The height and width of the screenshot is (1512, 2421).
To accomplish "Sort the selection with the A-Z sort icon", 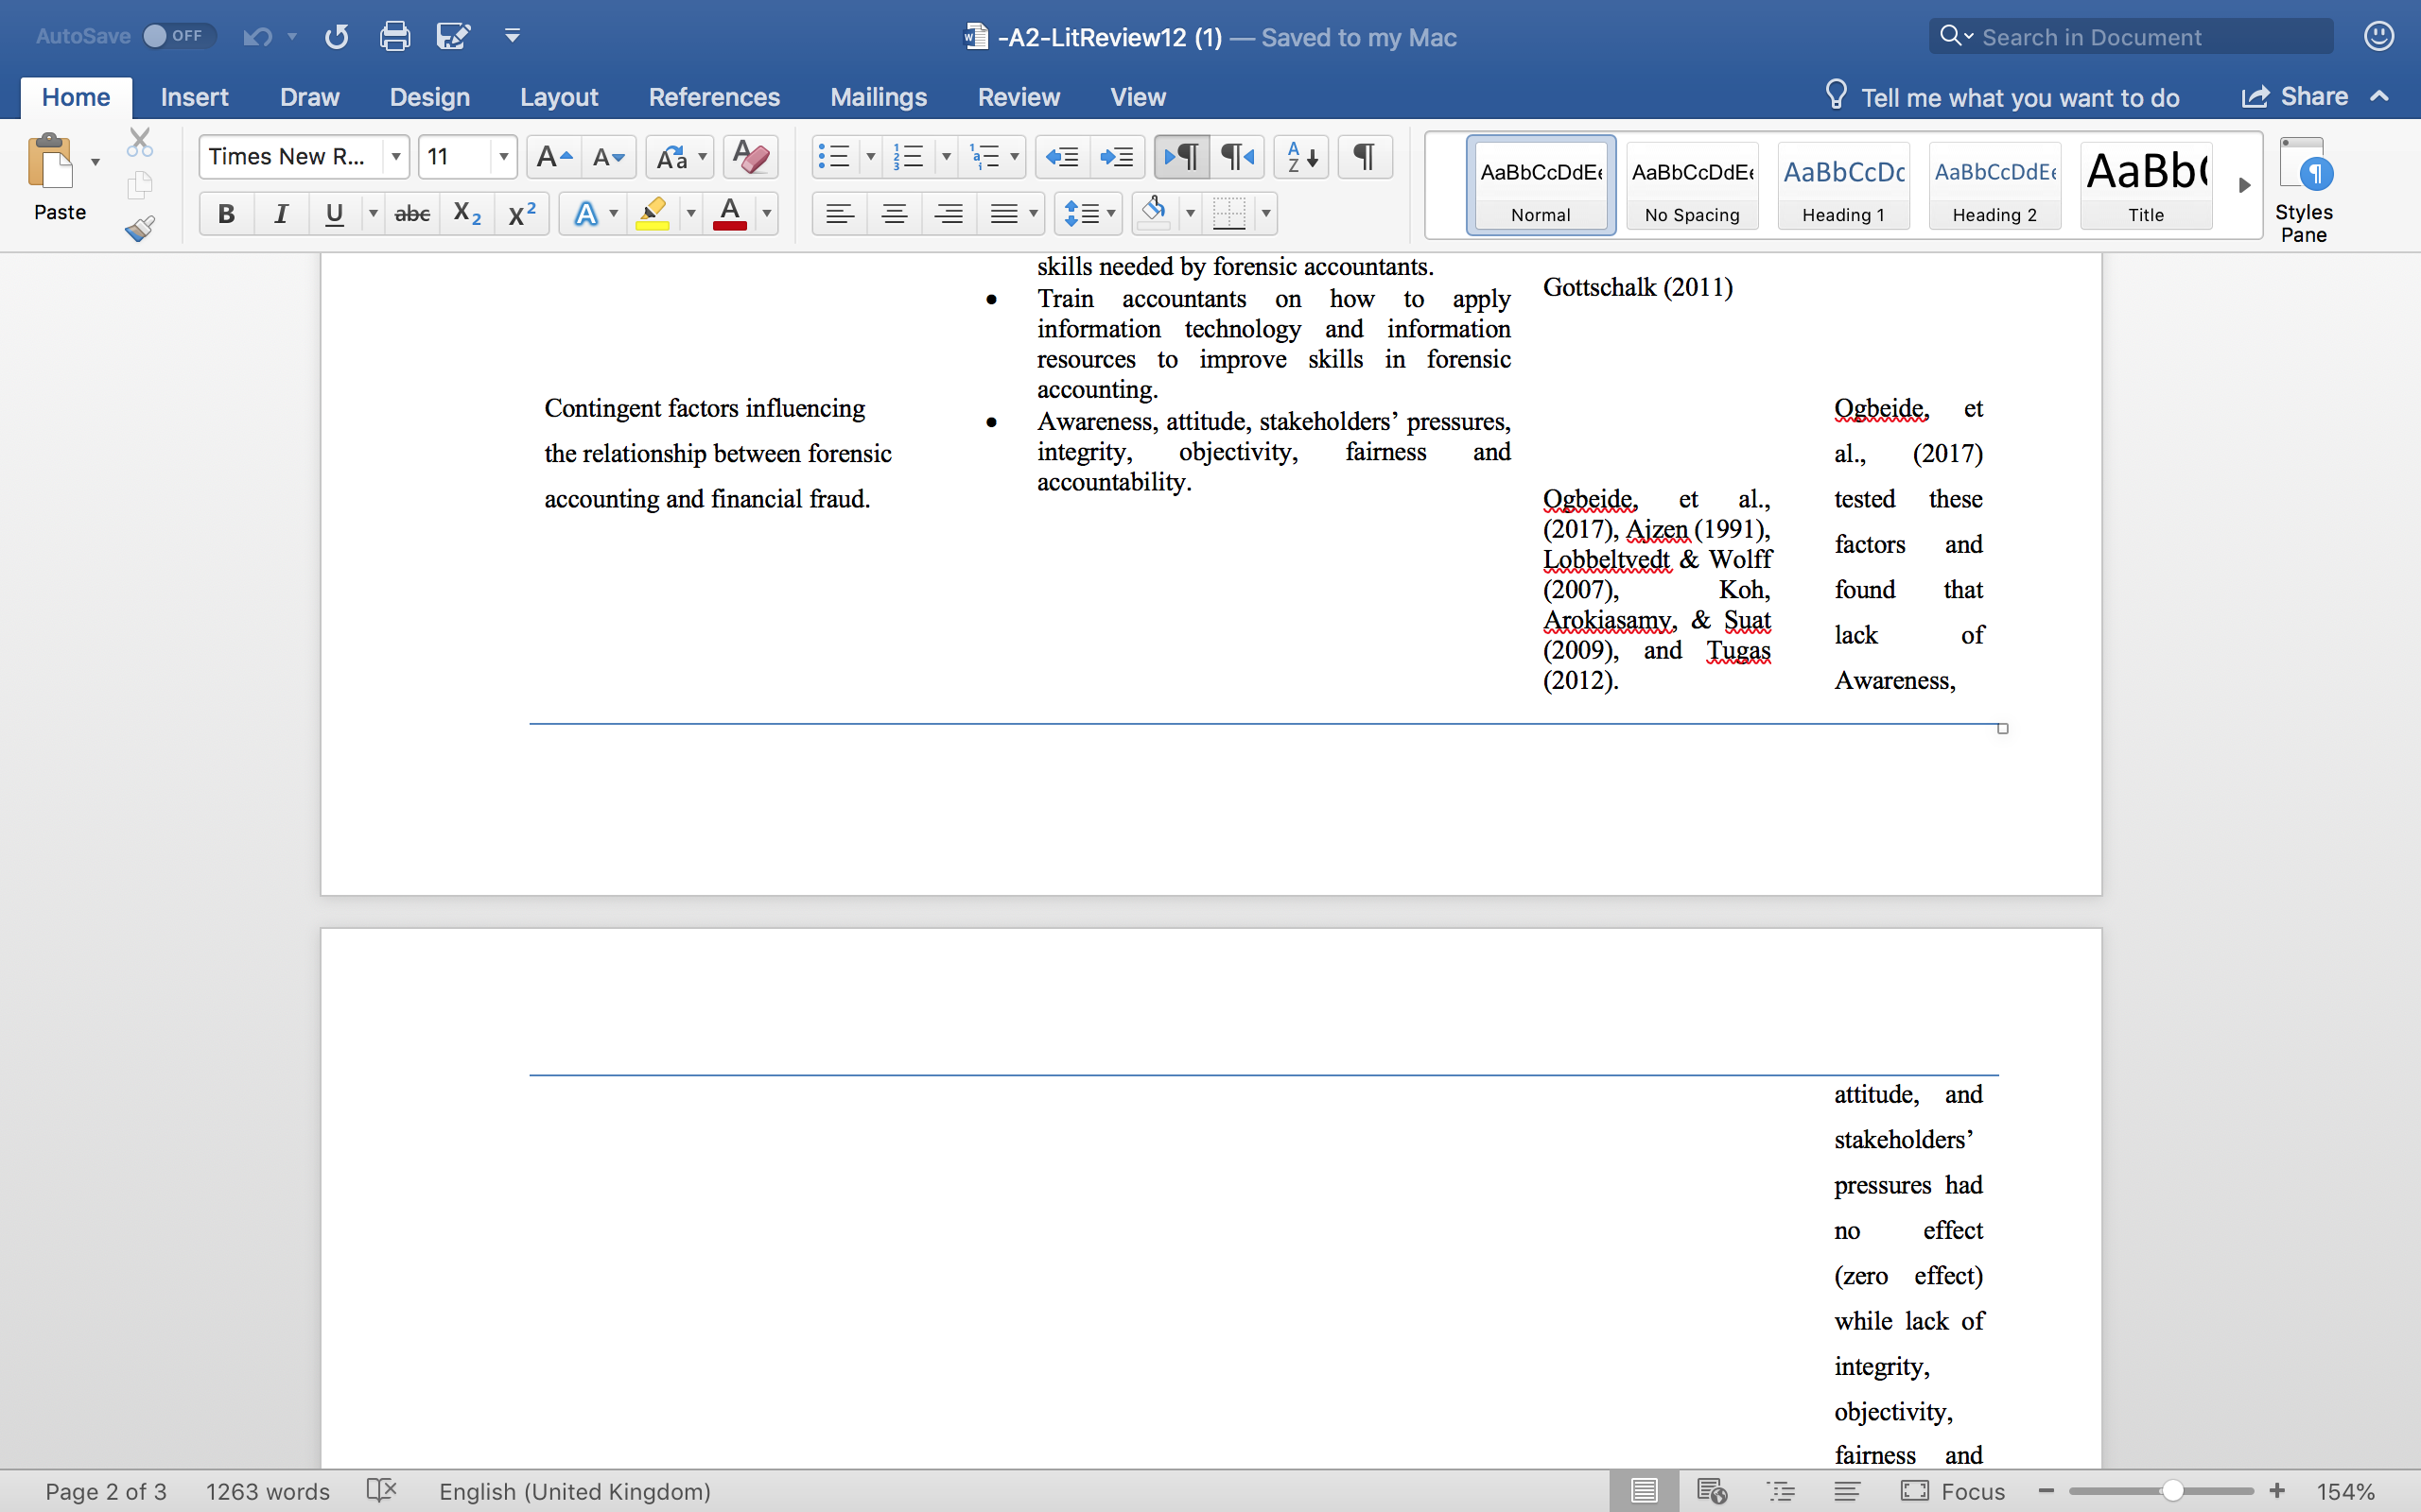I will (x=1301, y=157).
